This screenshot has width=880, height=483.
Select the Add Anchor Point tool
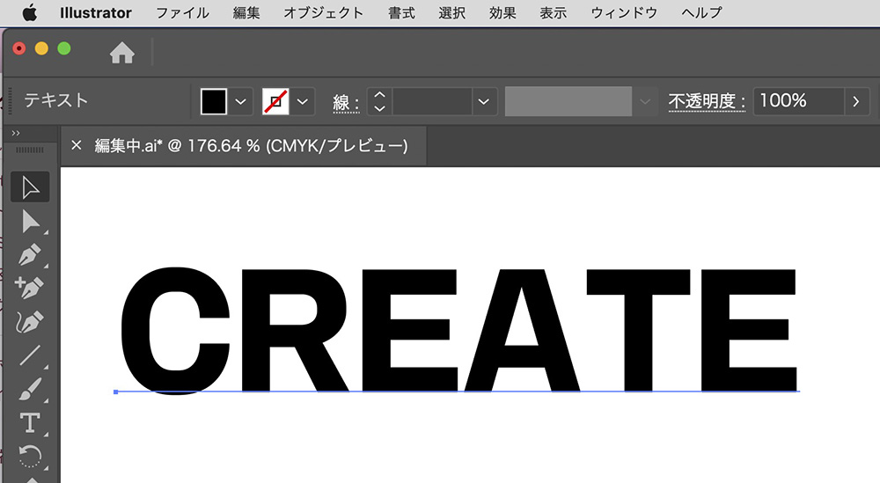[30, 289]
